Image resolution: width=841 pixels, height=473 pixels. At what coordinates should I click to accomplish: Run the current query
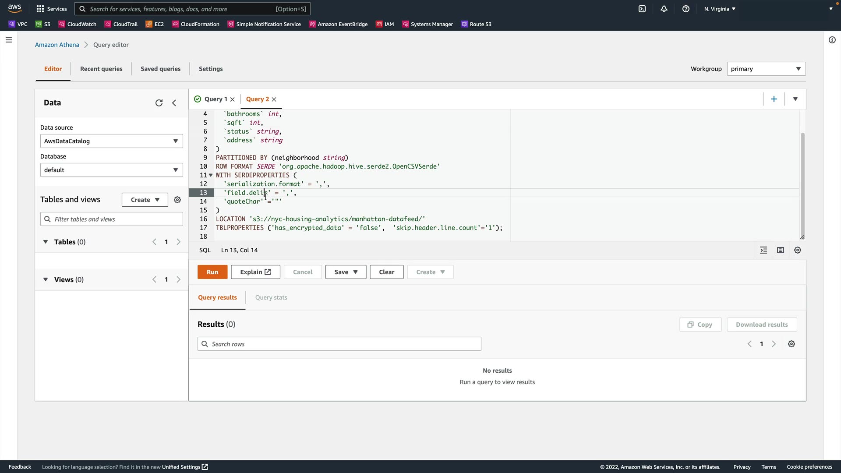(x=212, y=272)
